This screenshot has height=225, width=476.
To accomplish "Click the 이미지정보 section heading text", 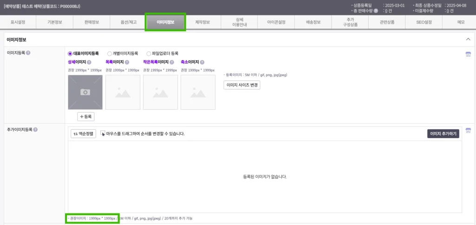I will (16, 40).
